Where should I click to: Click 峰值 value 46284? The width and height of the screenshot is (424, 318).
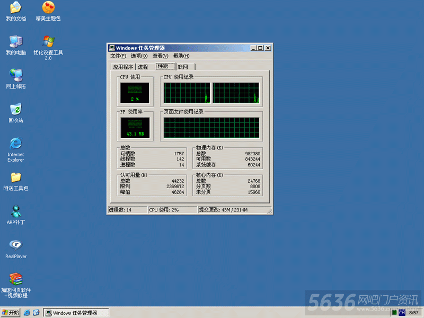pyautogui.click(x=178, y=192)
